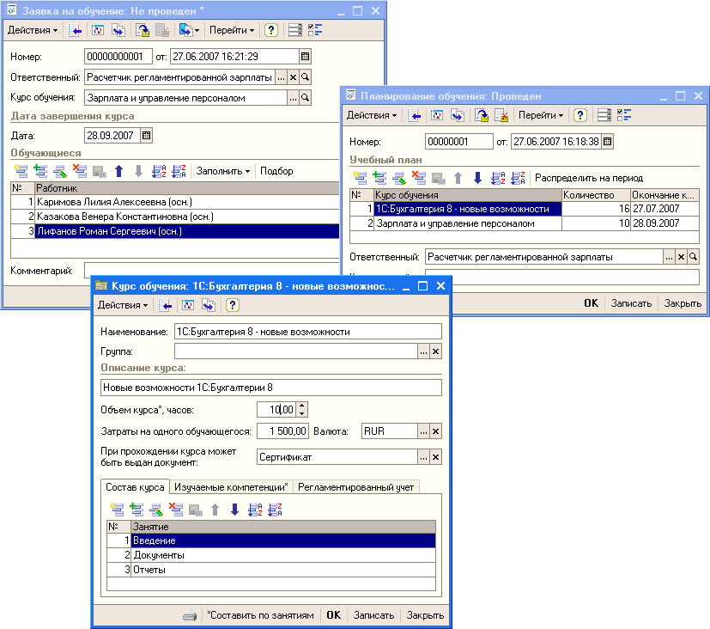
Task: Click the Наименование field in Курс обучения
Action: click(x=308, y=332)
